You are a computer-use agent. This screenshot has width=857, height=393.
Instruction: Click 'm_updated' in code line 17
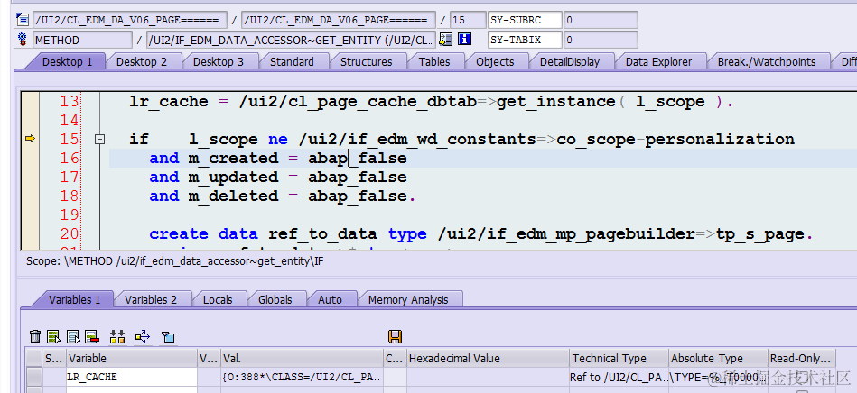(x=233, y=178)
